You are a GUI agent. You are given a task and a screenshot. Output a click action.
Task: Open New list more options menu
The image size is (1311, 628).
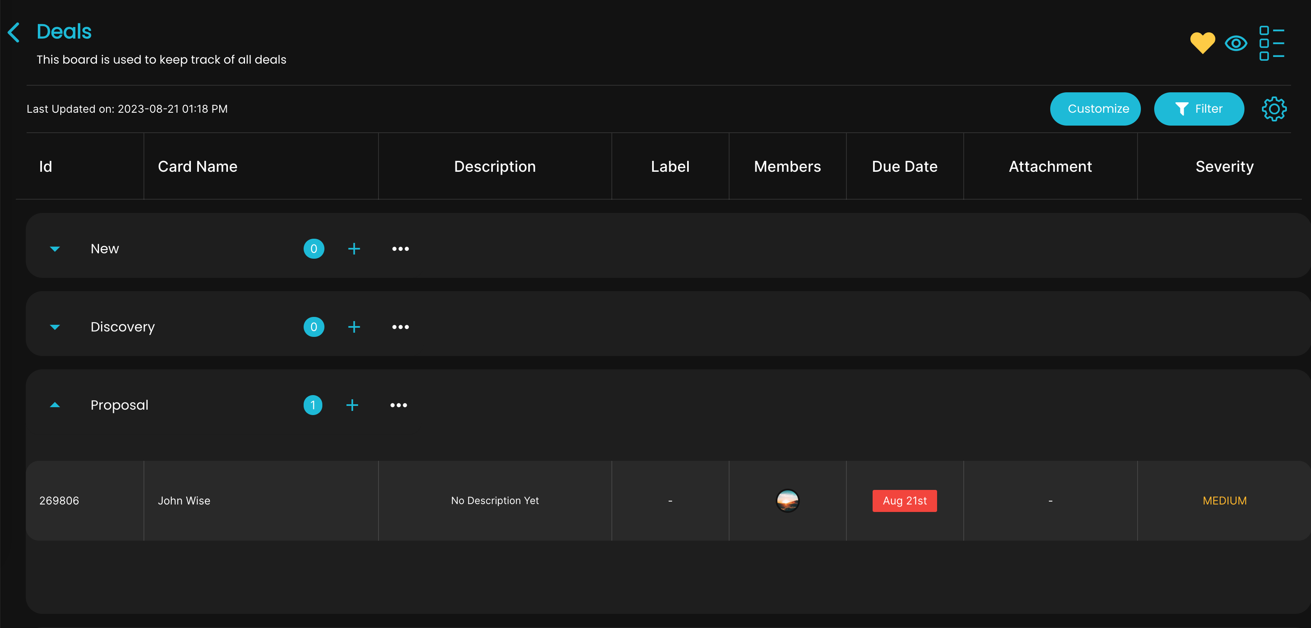pyautogui.click(x=401, y=249)
